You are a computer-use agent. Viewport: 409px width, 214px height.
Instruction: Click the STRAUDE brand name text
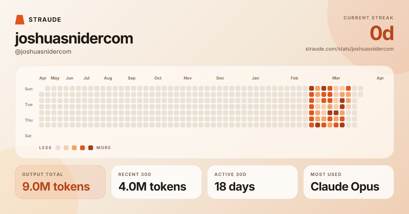(45, 20)
